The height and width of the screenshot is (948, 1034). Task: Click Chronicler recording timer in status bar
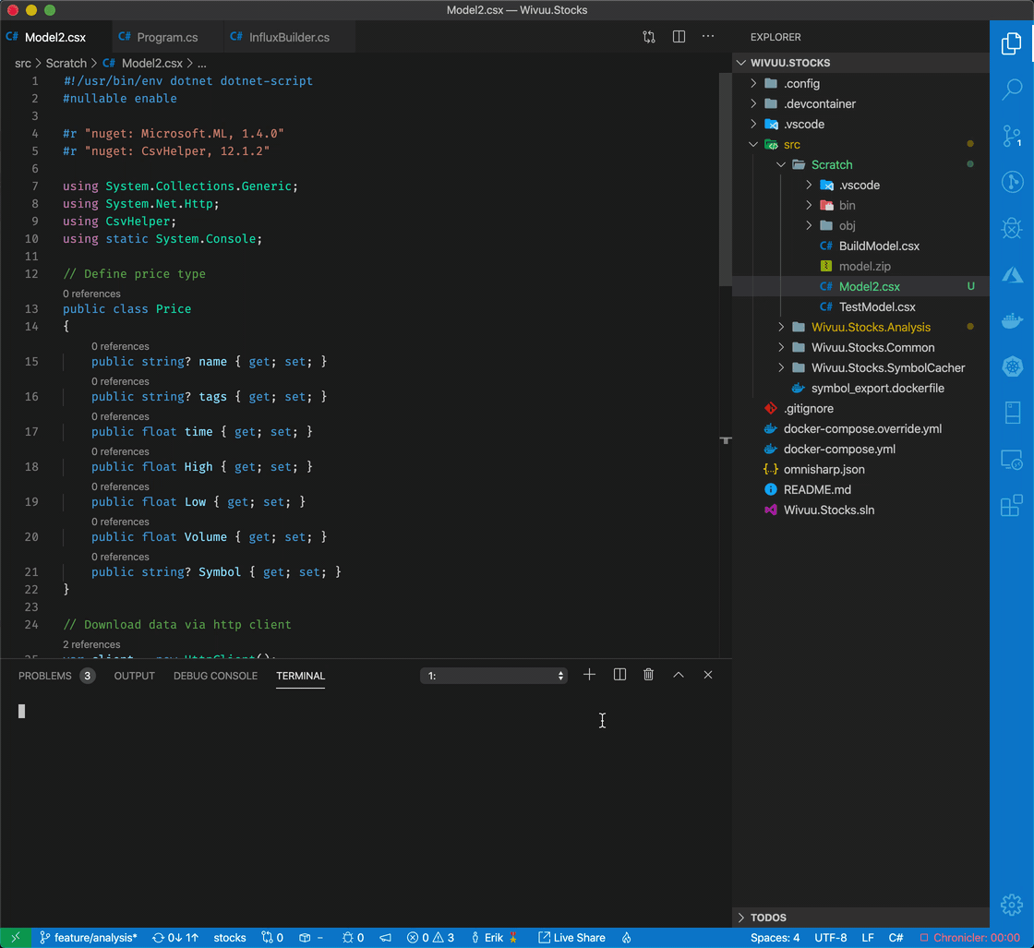point(970,938)
